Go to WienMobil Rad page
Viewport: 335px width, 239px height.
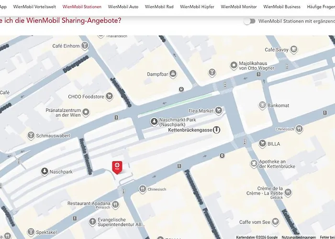[x=159, y=7]
